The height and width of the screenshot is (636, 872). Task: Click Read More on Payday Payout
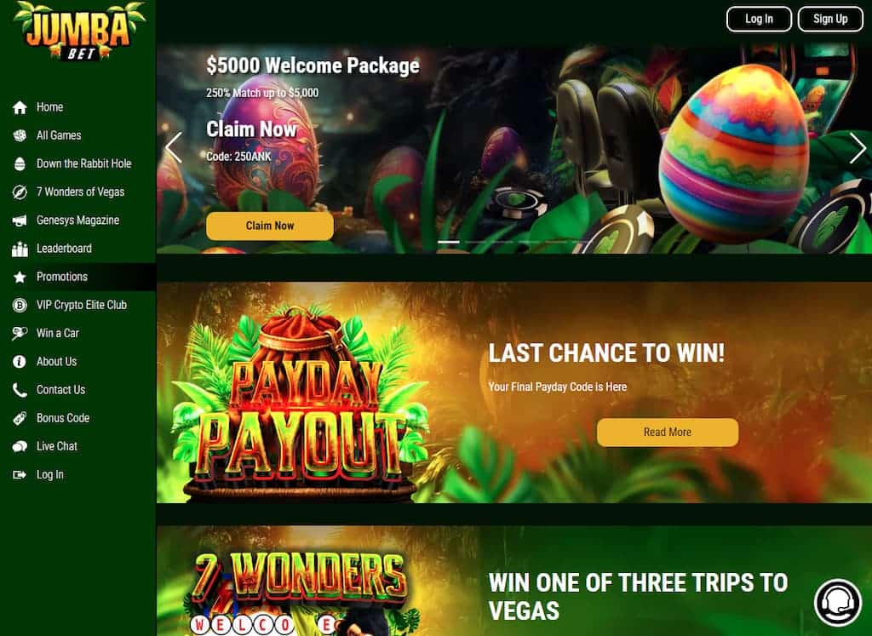point(668,432)
